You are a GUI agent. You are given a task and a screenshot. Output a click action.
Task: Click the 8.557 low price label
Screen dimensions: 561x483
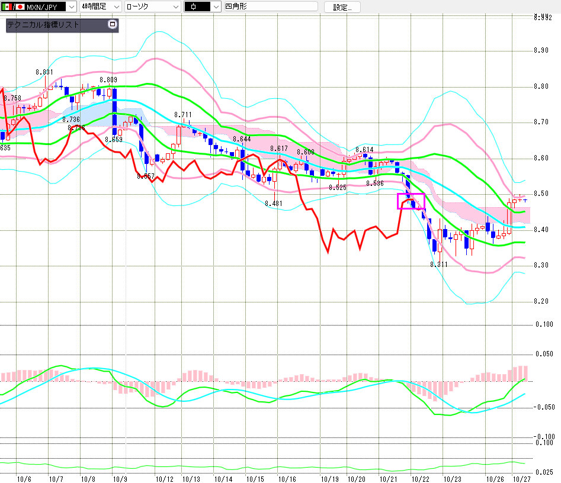coord(146,176)
